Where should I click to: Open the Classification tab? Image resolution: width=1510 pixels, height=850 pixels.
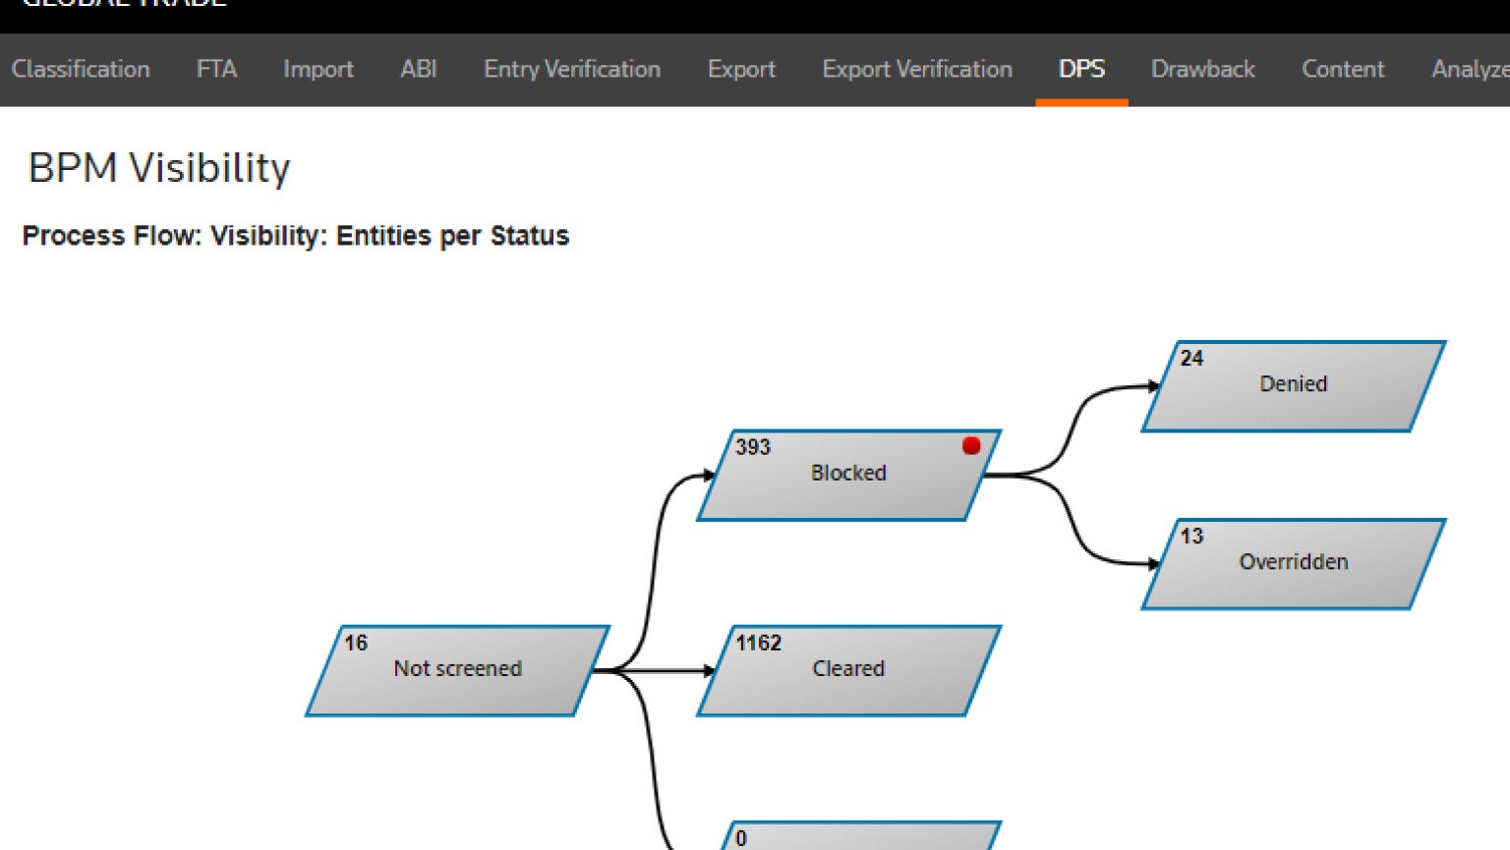(81, 70)
